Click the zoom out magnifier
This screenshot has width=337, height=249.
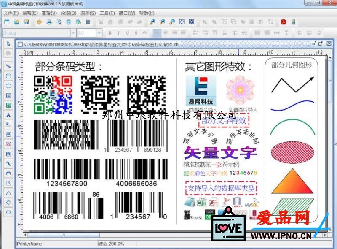click(x=163, y=22)
